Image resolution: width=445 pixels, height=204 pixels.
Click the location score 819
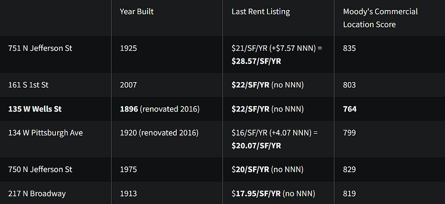[x=349, y=194]
